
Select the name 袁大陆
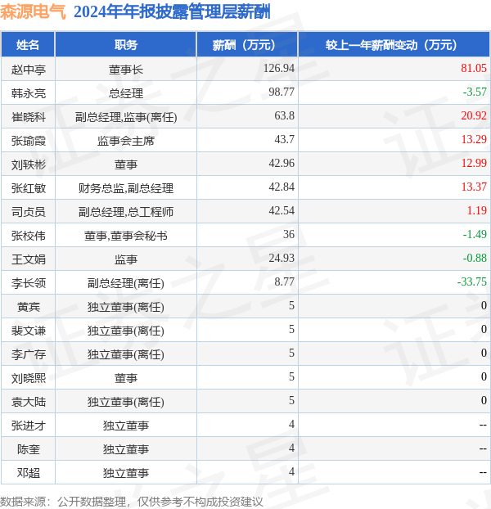pos(29,401)
